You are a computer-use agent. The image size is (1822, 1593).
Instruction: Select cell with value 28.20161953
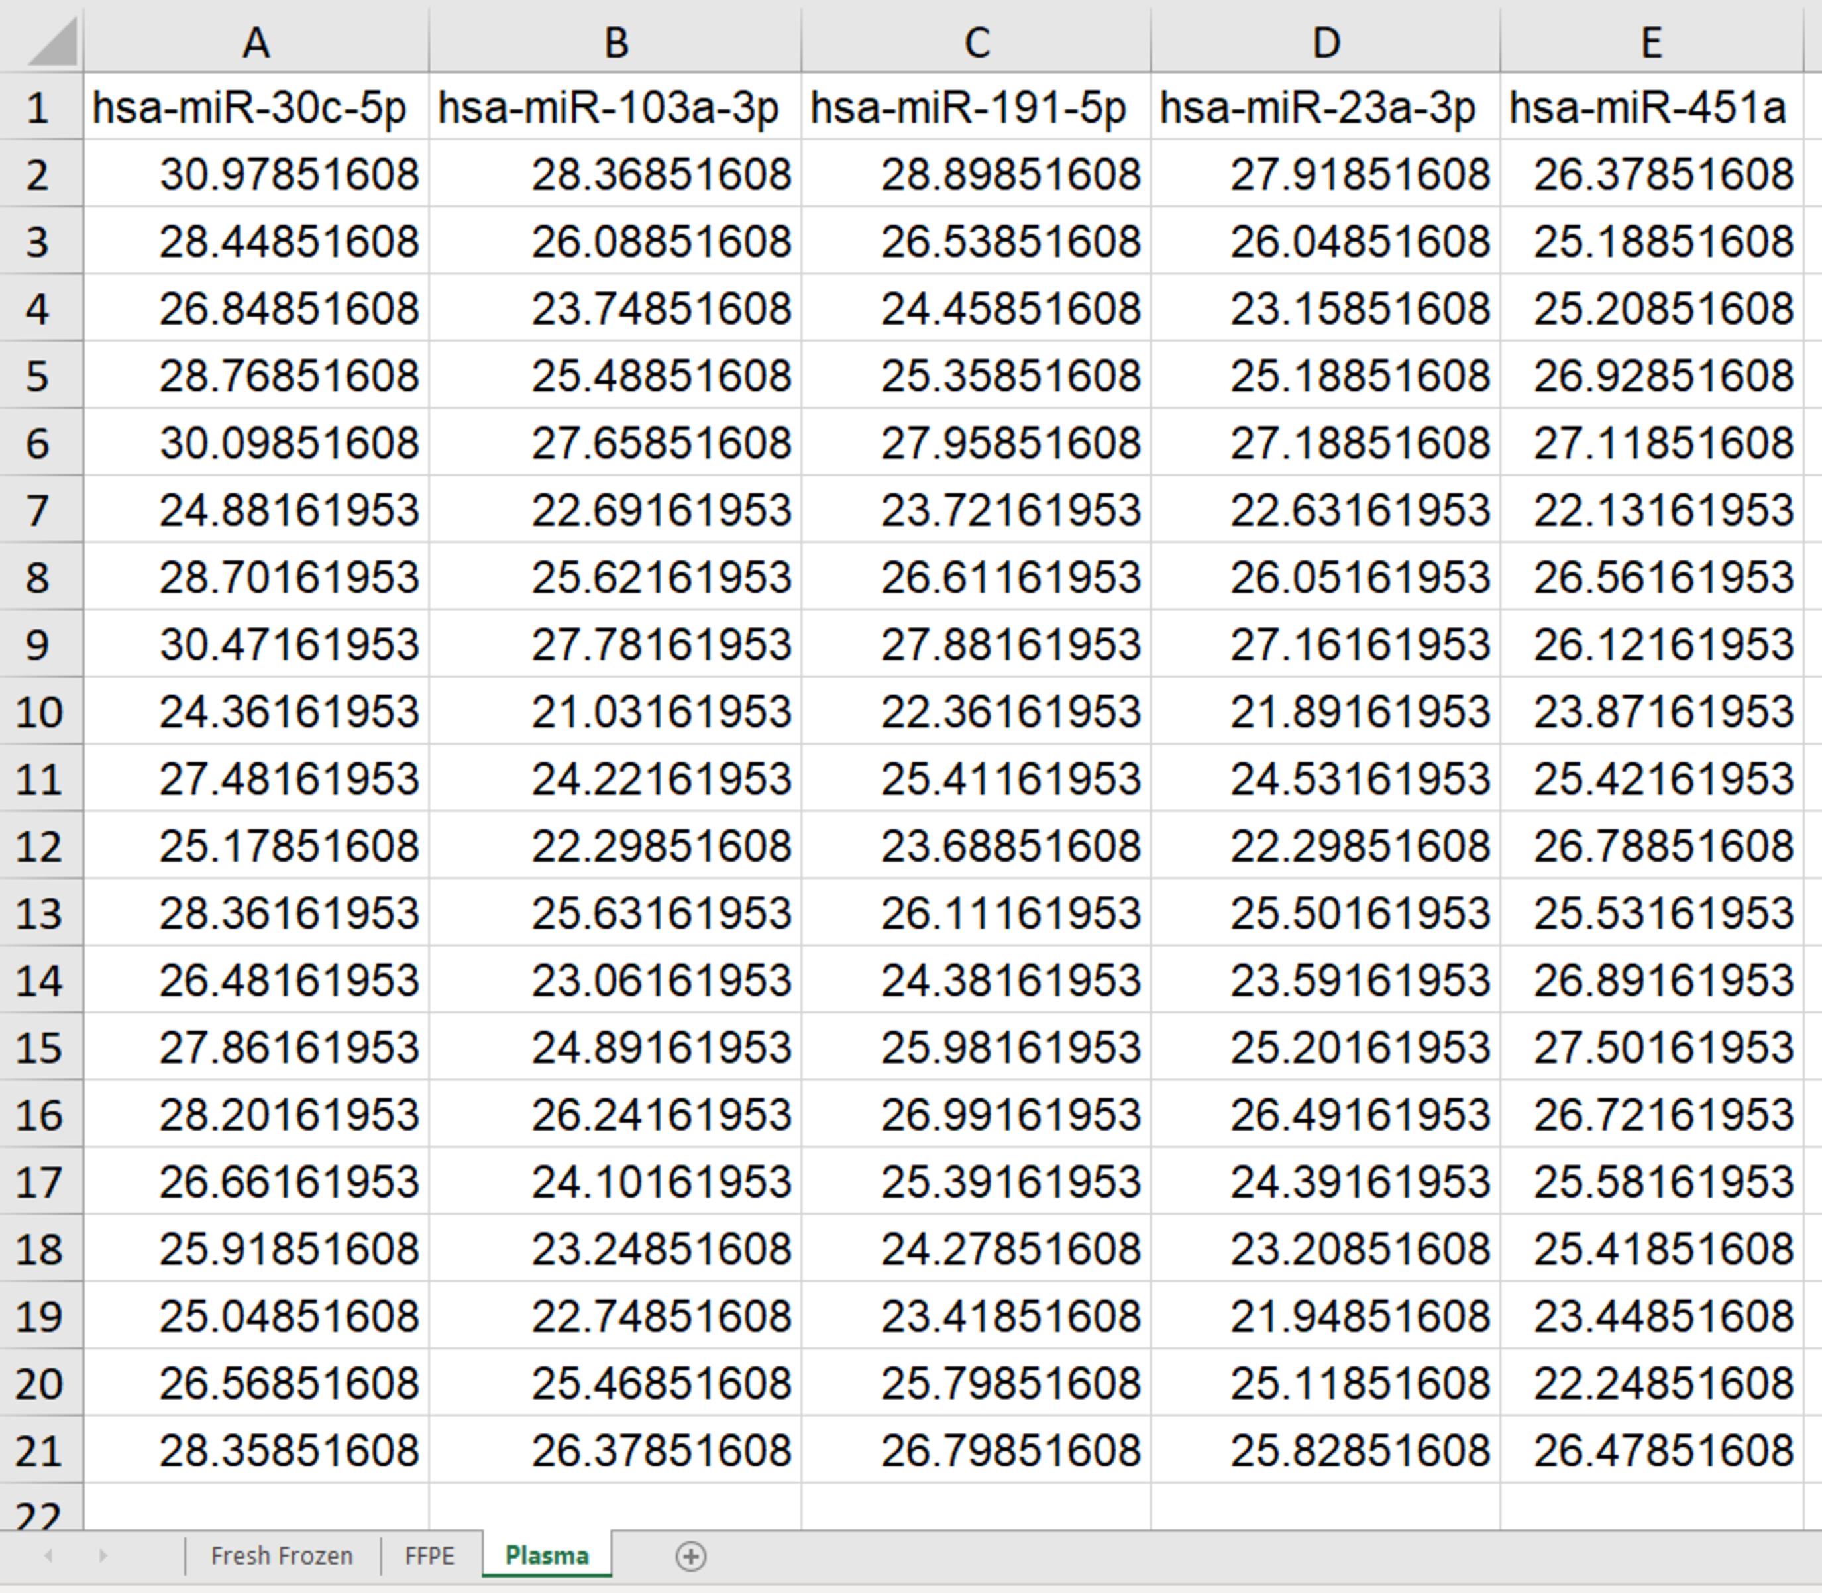[x=256, y=1114]
